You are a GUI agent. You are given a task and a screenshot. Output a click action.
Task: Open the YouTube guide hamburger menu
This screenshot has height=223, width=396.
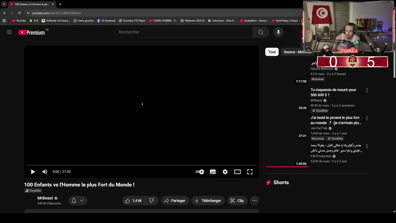tap(9, 32)
